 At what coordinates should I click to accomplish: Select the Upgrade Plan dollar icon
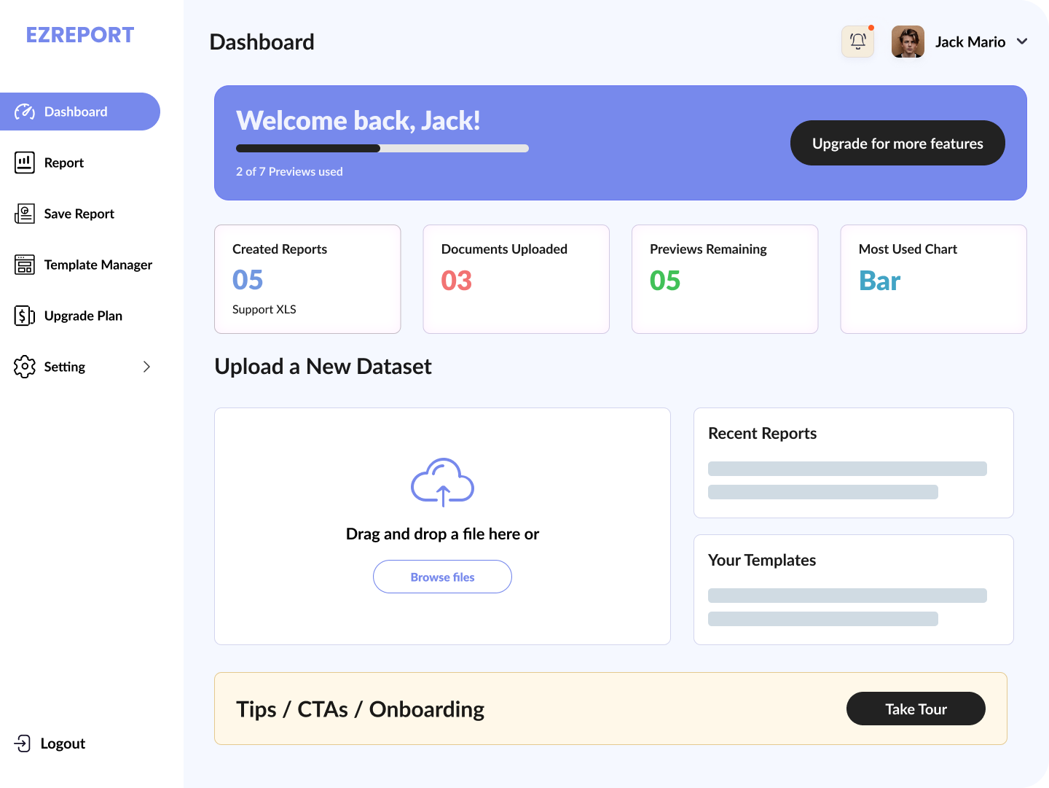pos(24,316)
